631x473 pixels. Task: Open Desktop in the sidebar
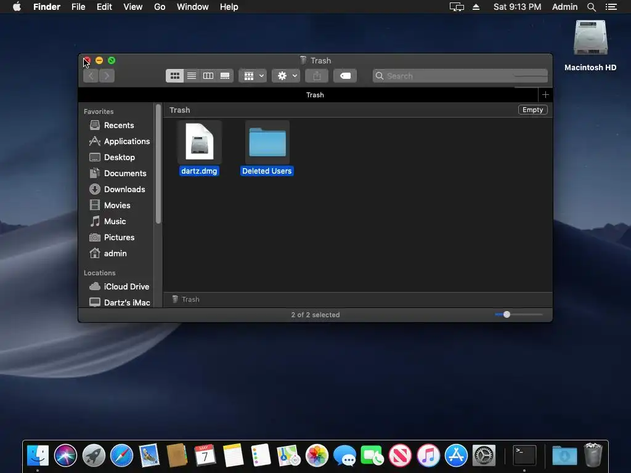(112, 157)
